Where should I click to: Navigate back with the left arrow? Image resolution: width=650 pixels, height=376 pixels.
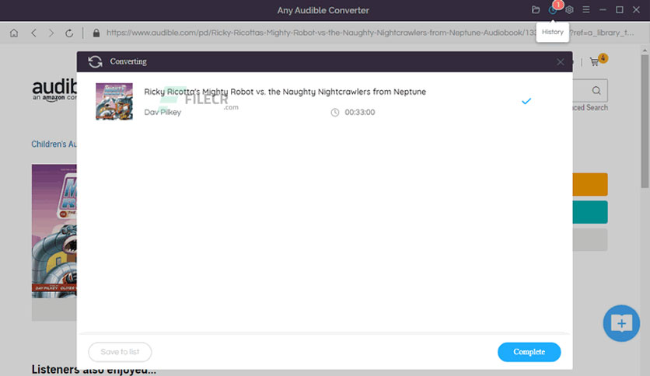pos(33,33)
